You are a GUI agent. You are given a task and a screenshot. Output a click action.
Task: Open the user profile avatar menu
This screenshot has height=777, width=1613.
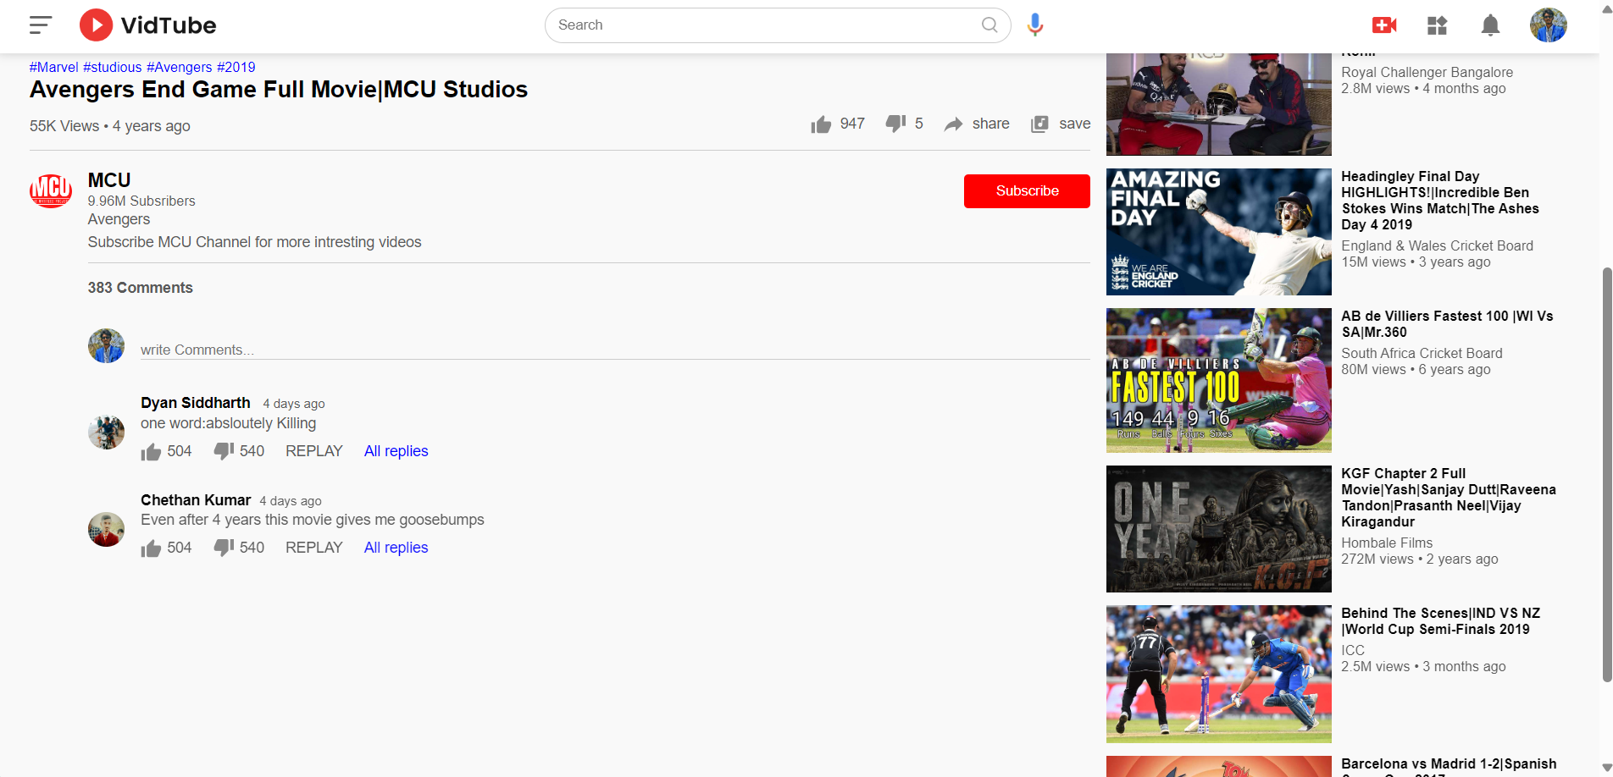coord(1548,25)
